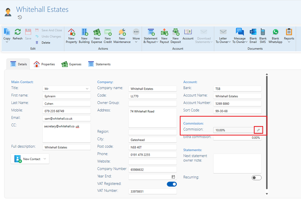
Task: Click the vertical scrollbar in details panel
Action: 266,132
